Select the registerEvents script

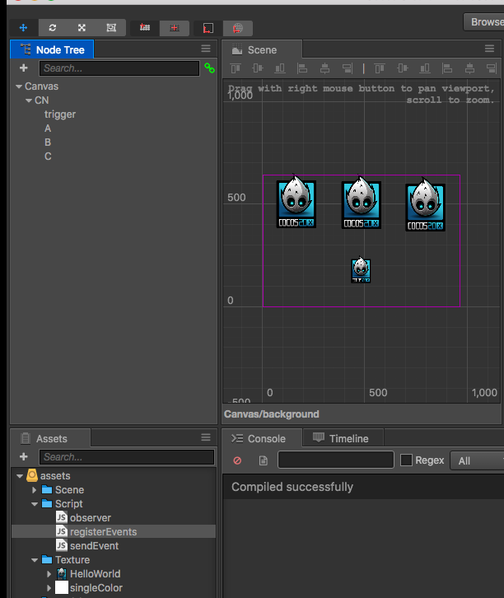pyautogui.click(x=114, y=531)
